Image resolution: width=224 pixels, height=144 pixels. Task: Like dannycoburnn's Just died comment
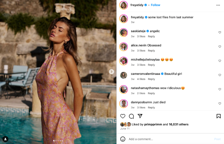(220, 103)
